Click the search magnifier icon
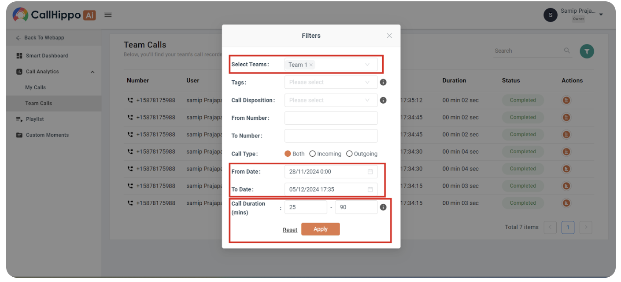 point(567,51)
